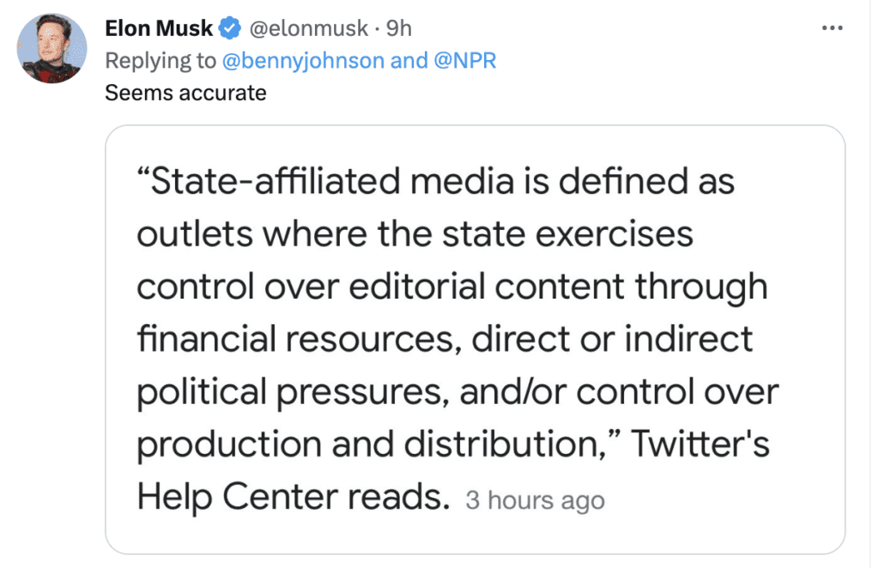Click the Elon Musk display name
879x568 pixels.
click(159, 28)
